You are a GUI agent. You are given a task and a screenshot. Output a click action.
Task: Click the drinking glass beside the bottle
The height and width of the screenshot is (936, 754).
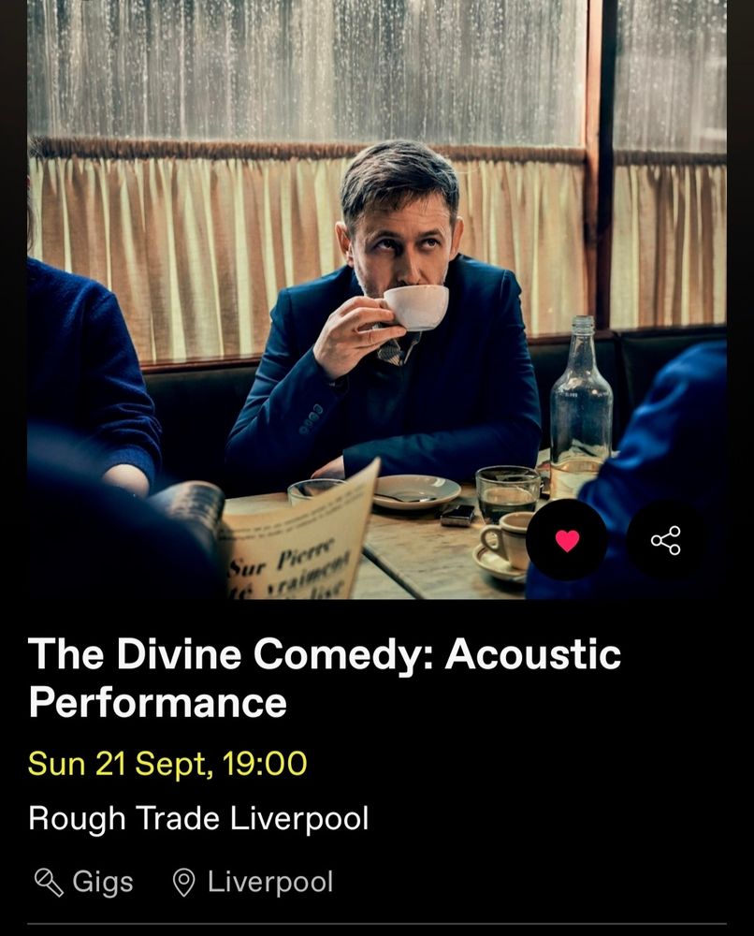pos(508,494)
